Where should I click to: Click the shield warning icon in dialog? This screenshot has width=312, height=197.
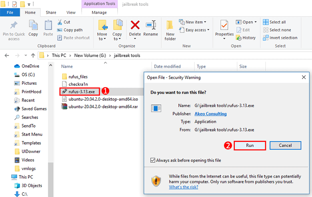pos(156,181)
